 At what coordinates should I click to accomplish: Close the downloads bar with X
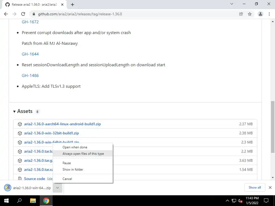[270, 187]
